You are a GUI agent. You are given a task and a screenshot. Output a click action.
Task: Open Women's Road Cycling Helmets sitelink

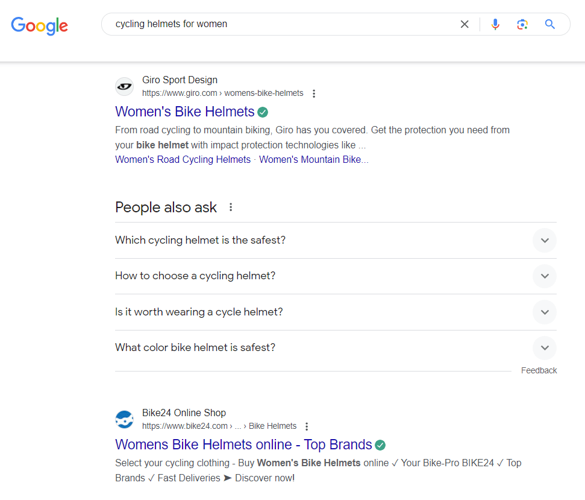click(183, 159)
